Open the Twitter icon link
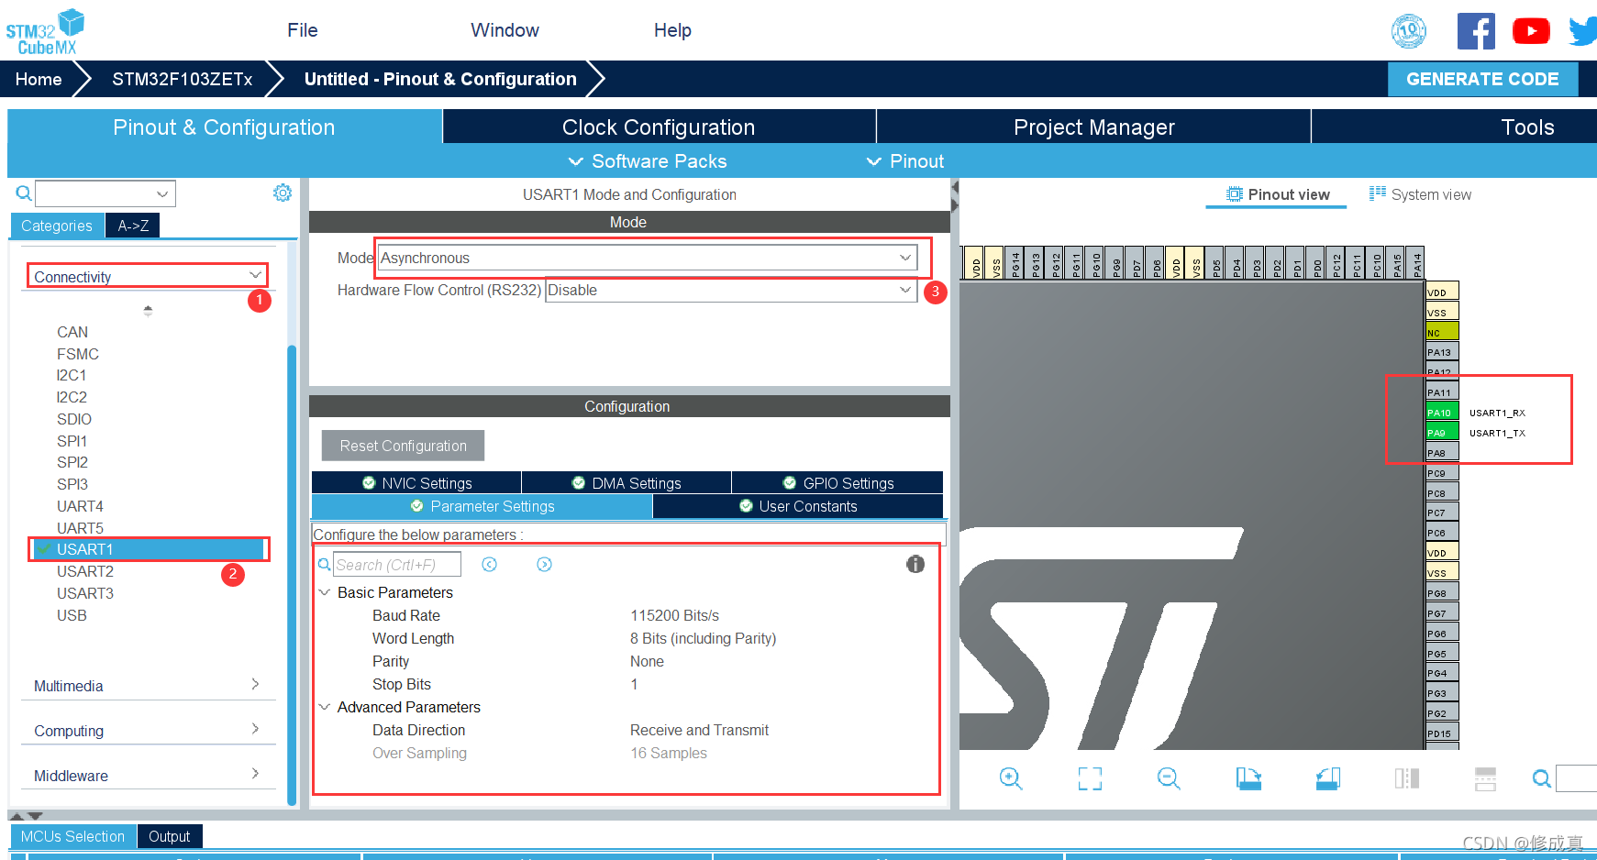The width and height of the screenshot is (1597, 860). [1583, 31]
